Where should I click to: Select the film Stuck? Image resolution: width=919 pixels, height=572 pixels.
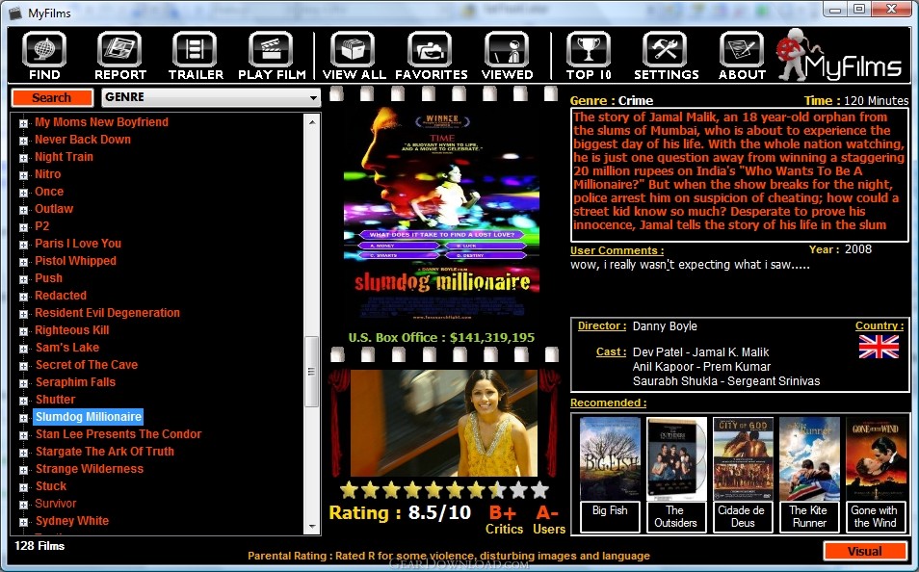51,486
